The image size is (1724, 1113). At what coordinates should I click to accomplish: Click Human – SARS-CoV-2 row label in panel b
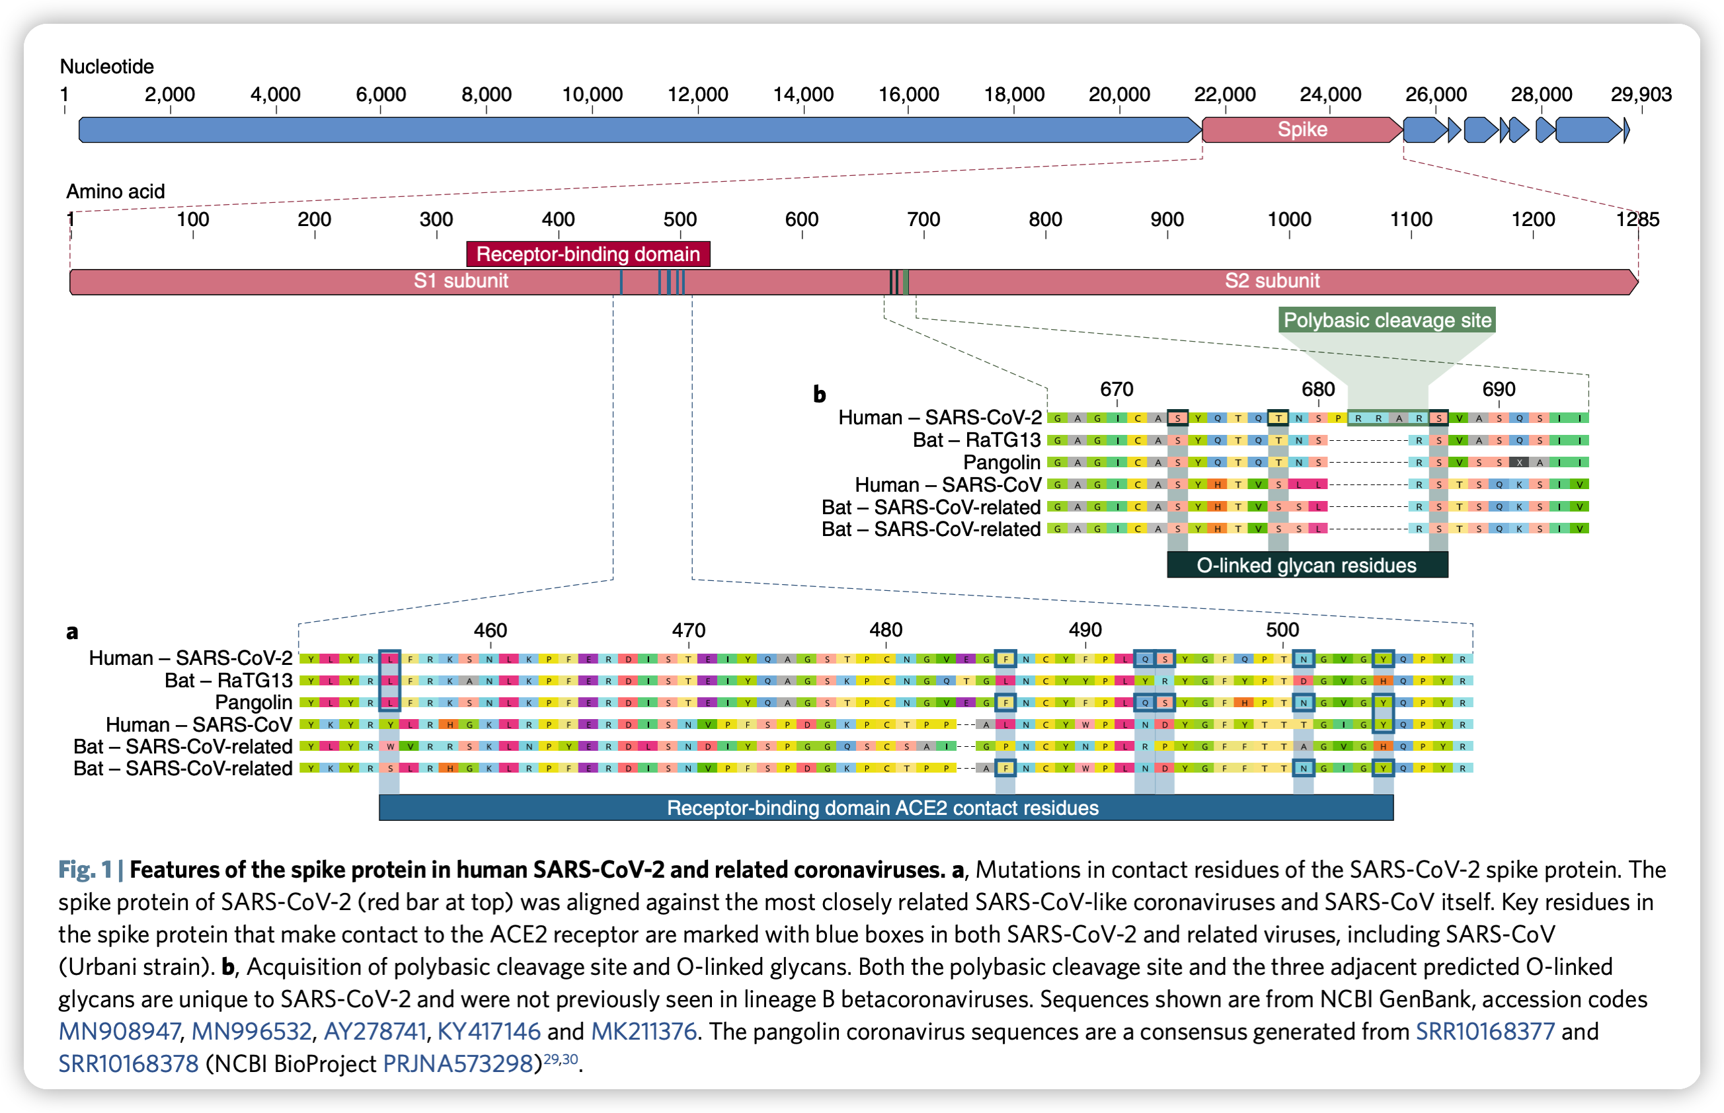(940, 418)
